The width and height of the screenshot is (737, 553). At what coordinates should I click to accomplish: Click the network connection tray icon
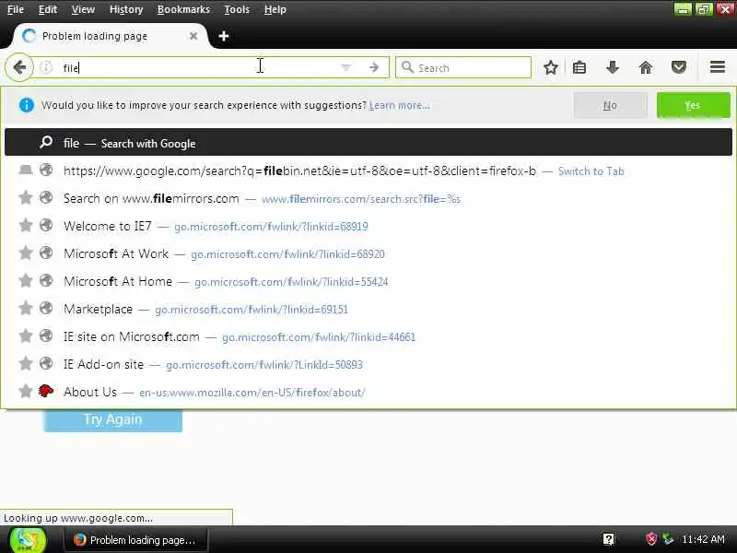coord(668,539)
